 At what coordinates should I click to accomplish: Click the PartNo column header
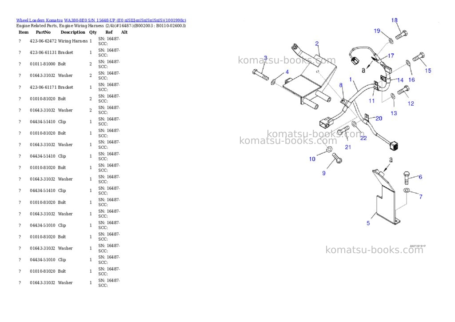(x=43, y=32)
